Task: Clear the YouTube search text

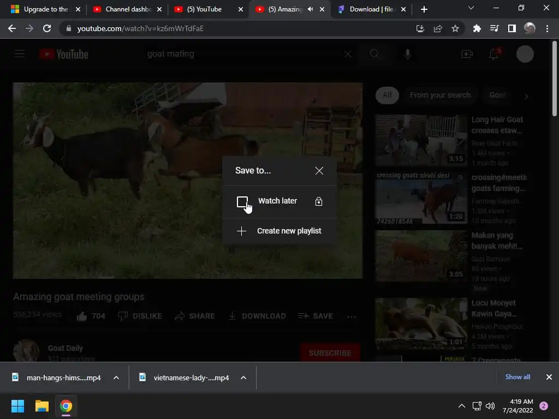Action: click(x=348, y=54)
